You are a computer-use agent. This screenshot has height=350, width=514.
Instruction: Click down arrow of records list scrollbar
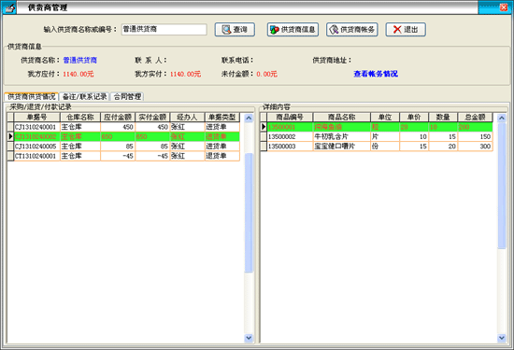[249, 338]
